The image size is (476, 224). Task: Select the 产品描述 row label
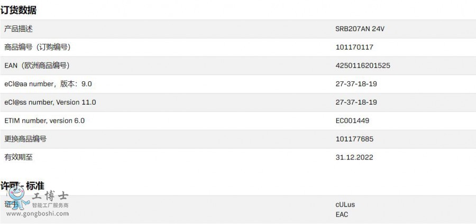pyautogui.click(x=19, y=29)
